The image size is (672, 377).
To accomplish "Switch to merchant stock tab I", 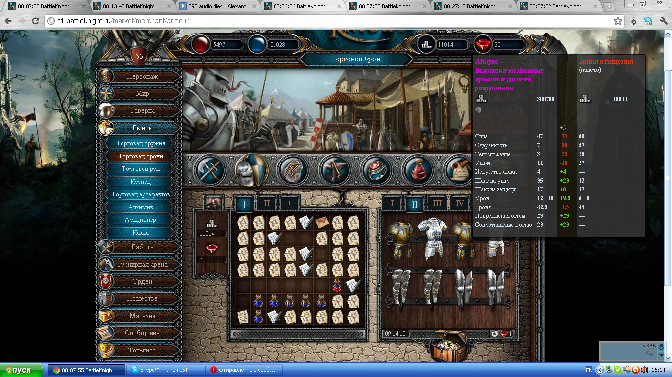I will click(392, 203).
